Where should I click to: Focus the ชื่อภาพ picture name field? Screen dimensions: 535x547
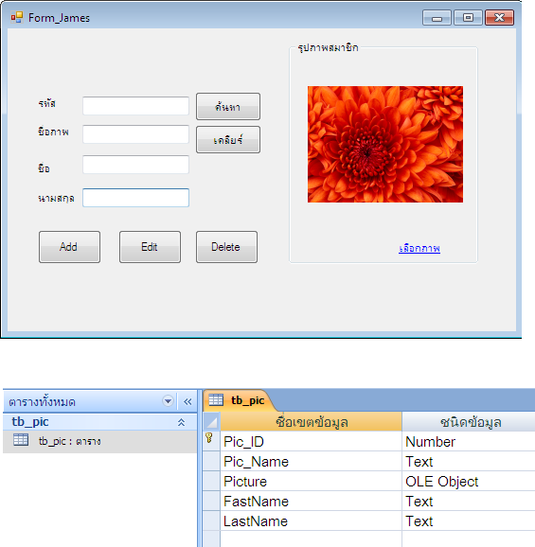[x=135, y=134]
